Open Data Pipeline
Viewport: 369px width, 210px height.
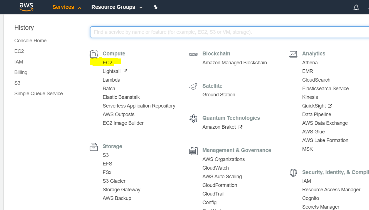[317, 114]
